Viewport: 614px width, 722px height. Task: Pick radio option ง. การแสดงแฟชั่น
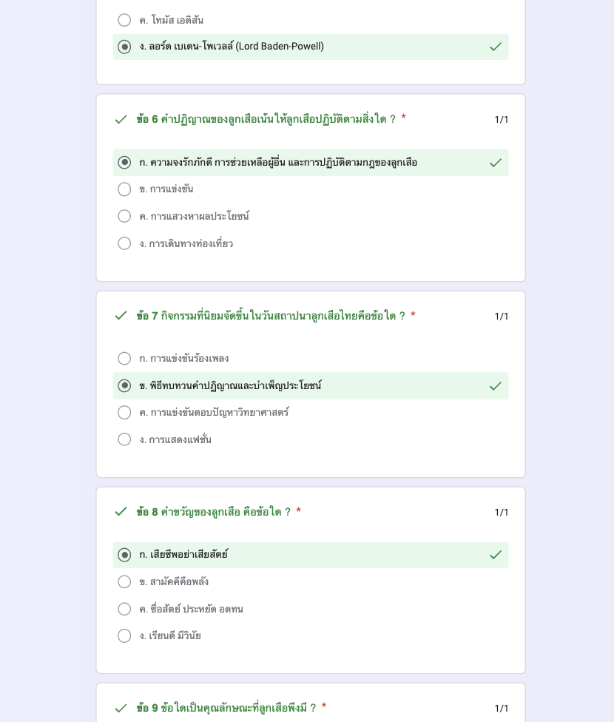click(x=124, y=439)
